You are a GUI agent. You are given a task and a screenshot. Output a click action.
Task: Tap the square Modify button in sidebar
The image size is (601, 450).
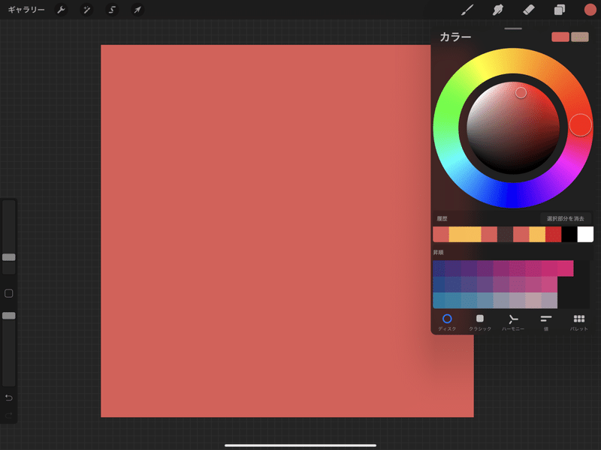tap(9, 293)
